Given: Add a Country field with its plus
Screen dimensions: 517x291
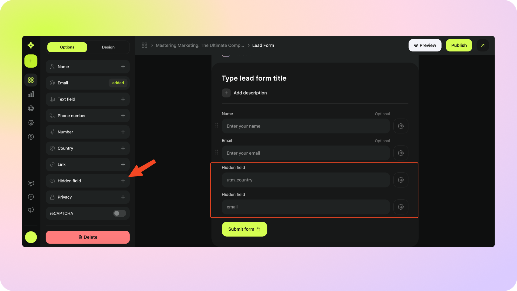Looking at the screenshot, I should 123,148.
